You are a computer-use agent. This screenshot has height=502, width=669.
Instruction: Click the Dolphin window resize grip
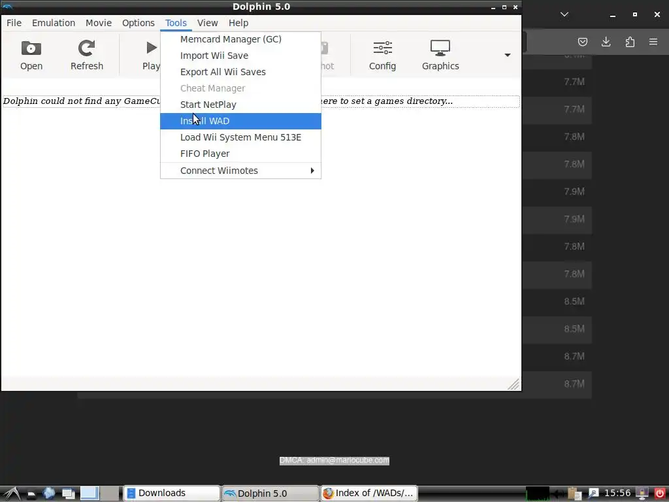tap(514, 384)
